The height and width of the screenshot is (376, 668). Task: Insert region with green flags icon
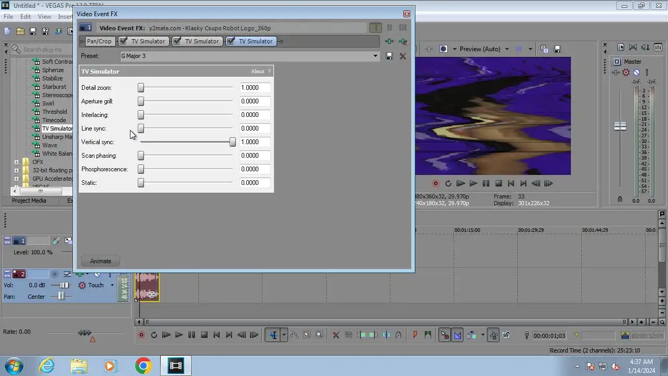[x=428, y=335]
